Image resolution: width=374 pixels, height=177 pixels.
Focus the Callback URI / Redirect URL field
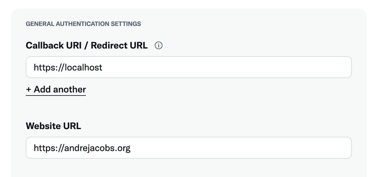pos(189,67)
